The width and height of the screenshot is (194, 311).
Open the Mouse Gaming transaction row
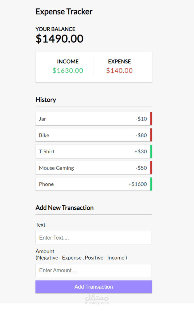93,168
